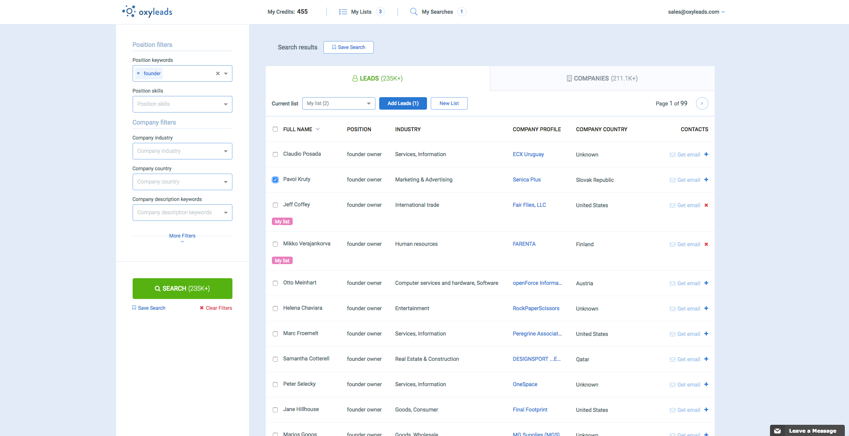849x436 pixels.
Task: Get email for Samantha Cotterell
Action: [685, 359]
